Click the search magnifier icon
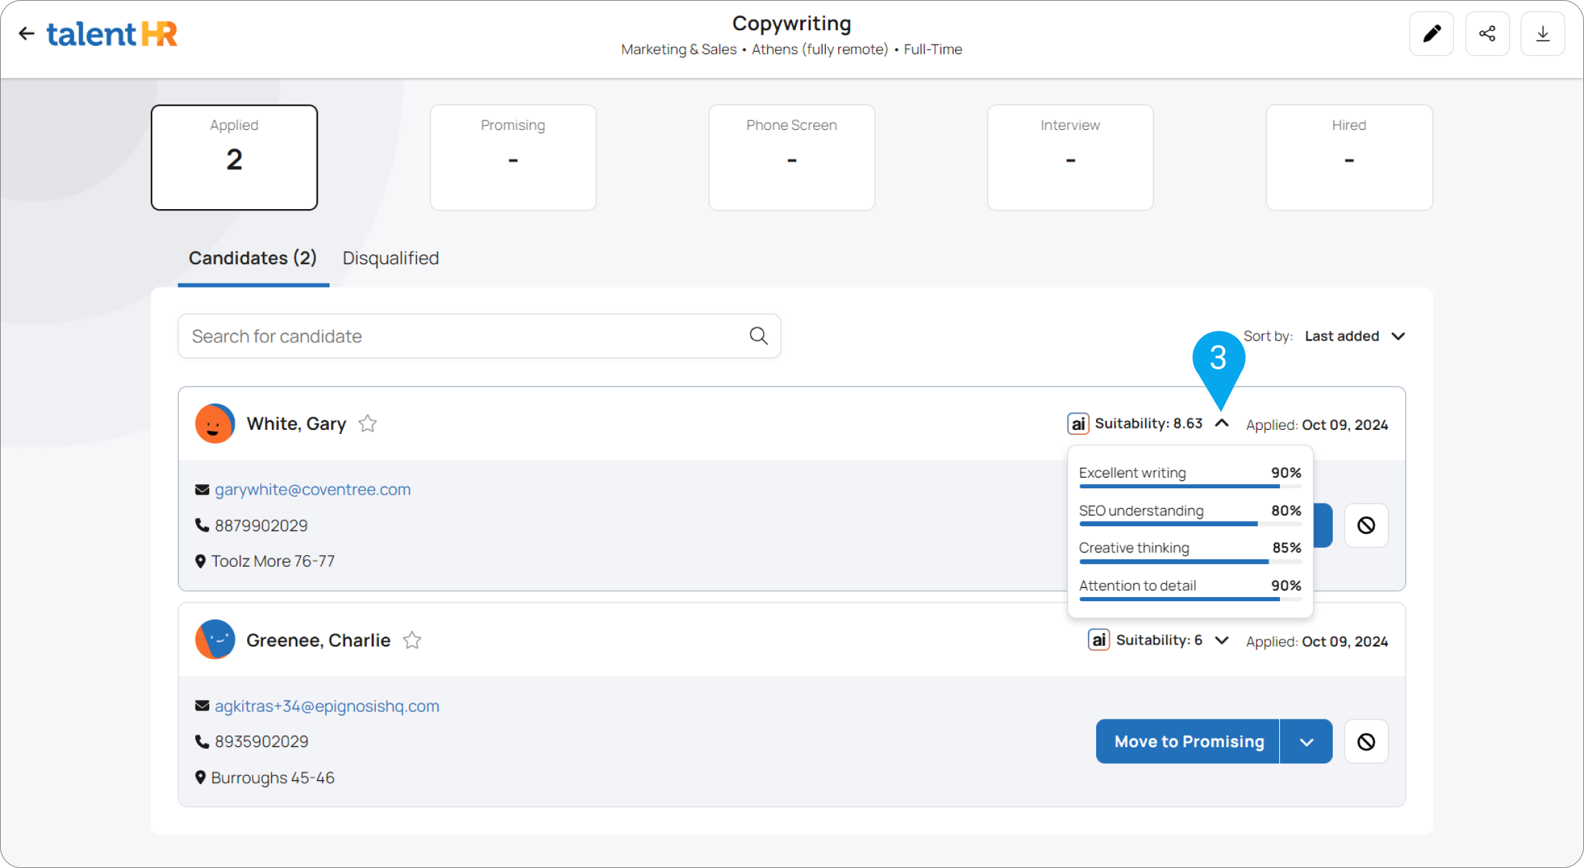1584x868 pixels. (x=758, y=336)
